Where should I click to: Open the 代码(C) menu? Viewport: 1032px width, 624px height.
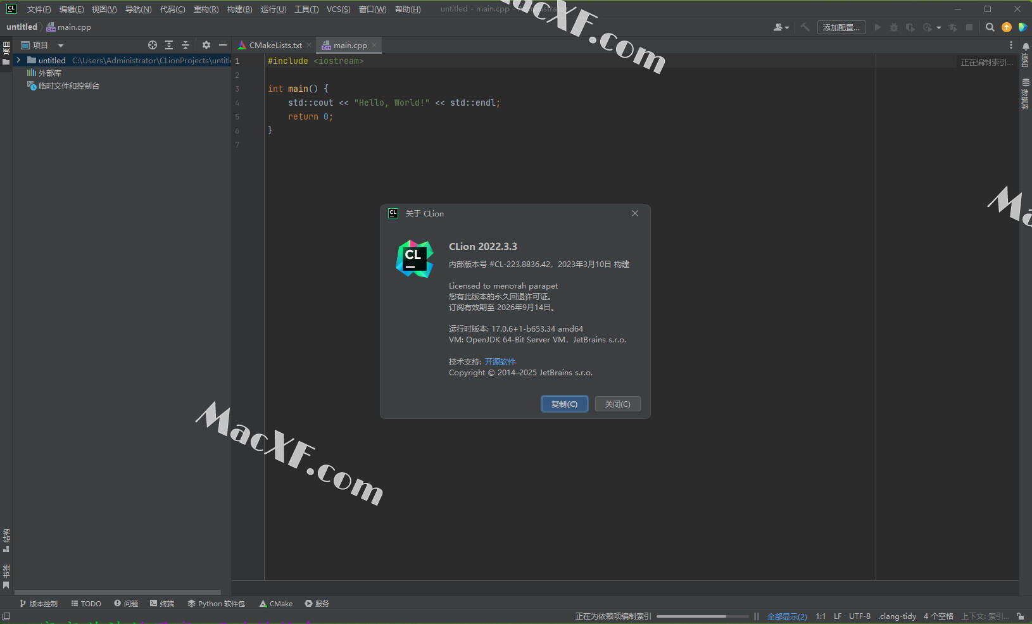[172, 9]
